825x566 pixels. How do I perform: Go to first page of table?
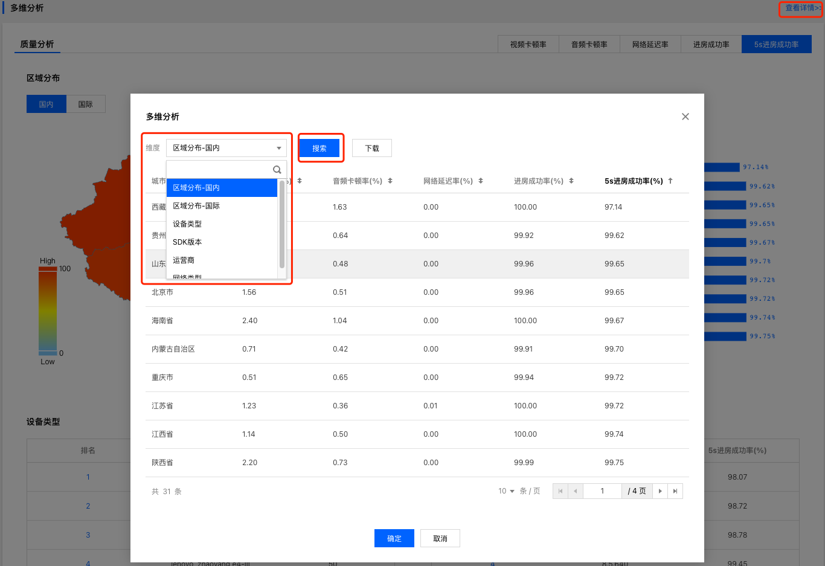(560, 491)
